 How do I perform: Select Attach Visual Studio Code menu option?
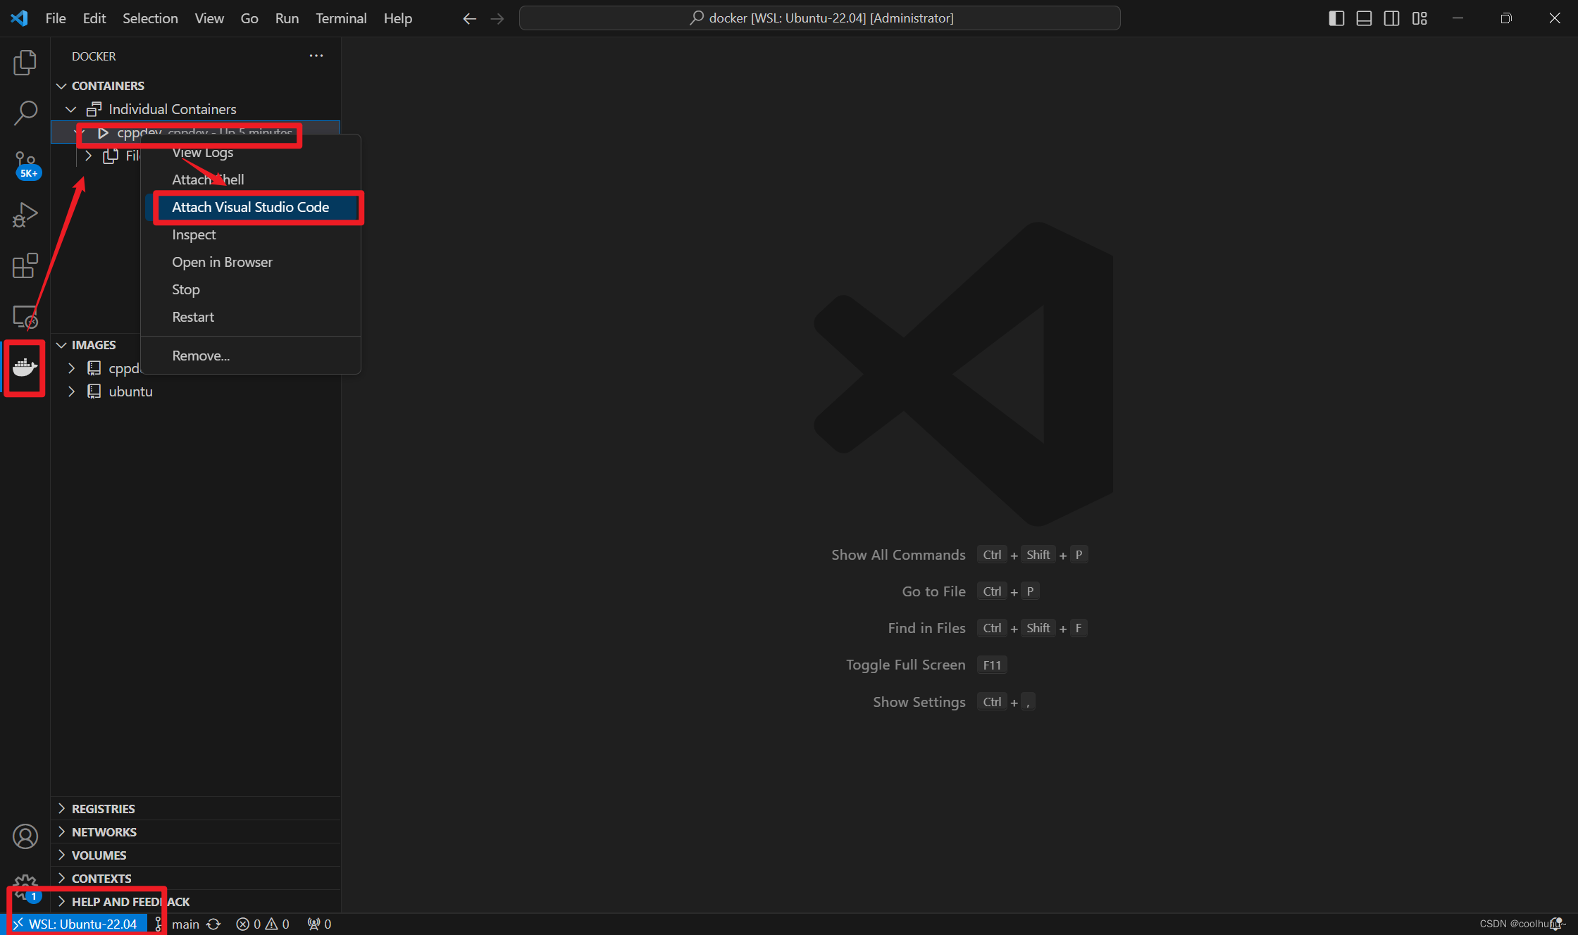(x=251, y=207)
